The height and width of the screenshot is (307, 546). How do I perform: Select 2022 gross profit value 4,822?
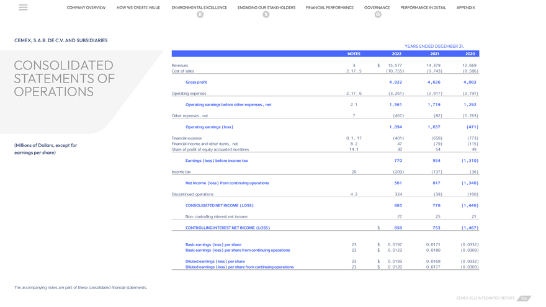coord(396,82)
